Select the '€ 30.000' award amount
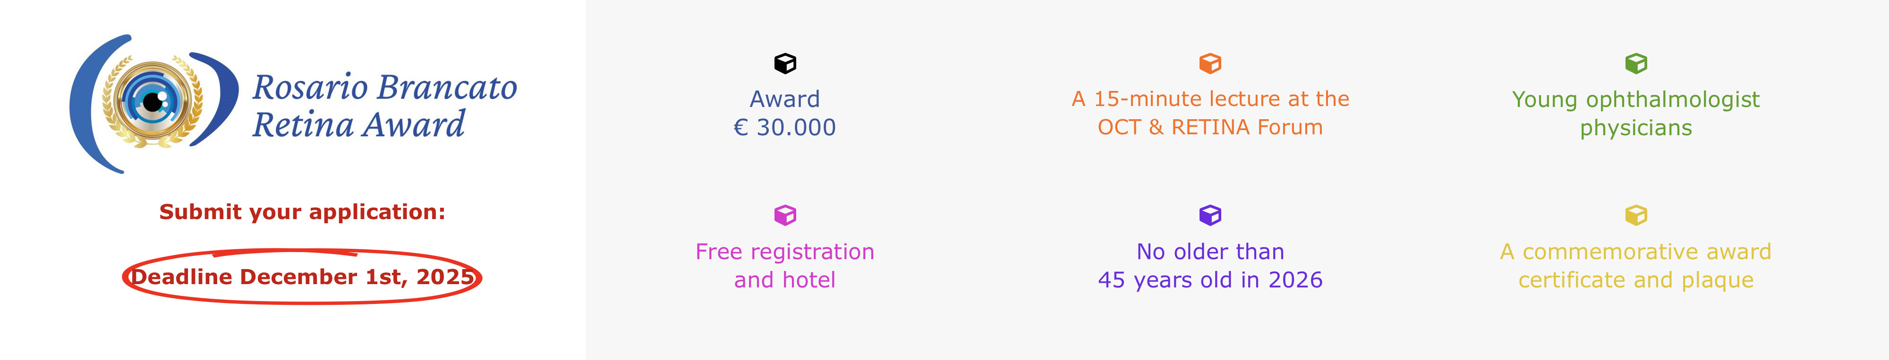Viewport: 1889px width, 360px height. pyautogui.click(x=784, y=127)
